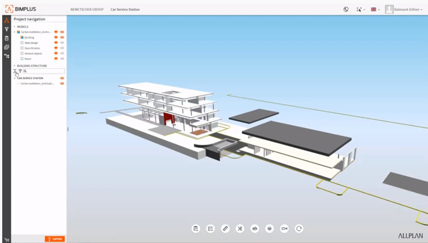Toggle visibility eye for Room layer
Viewport: 428px width, 243px height.
62,59
